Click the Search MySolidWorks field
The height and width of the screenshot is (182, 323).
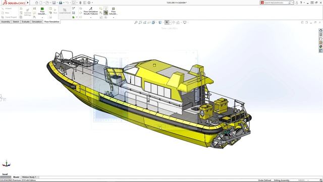point(277,3)
